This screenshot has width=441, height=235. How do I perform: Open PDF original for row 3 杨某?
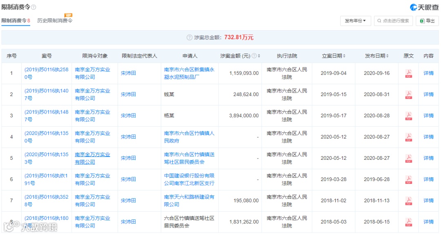point(408,116)
